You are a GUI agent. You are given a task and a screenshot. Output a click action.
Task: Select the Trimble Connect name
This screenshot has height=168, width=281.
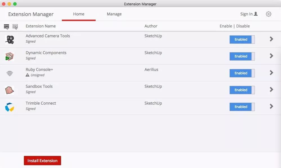(x=41, y=103)
